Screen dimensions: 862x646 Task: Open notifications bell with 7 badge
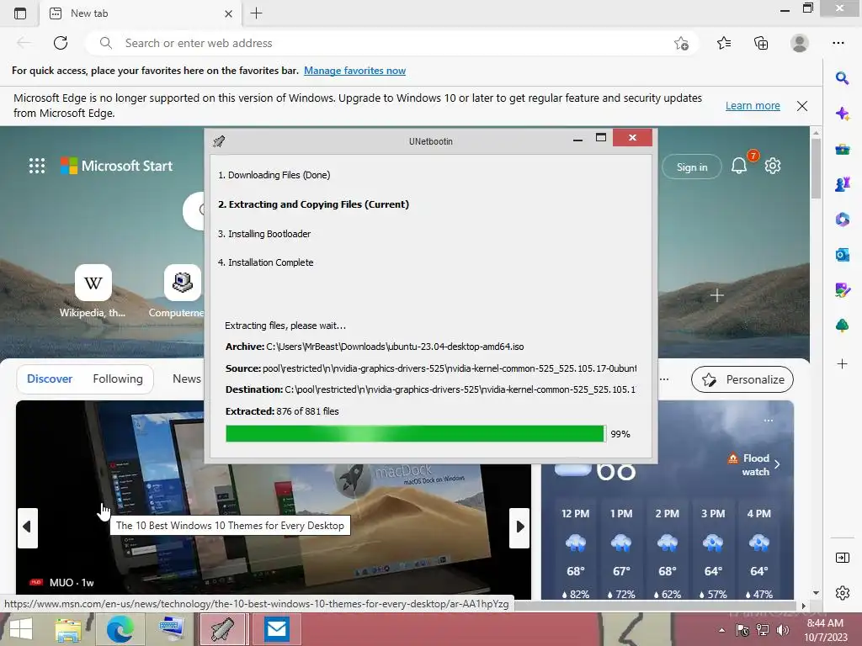[x=739, y=166]
